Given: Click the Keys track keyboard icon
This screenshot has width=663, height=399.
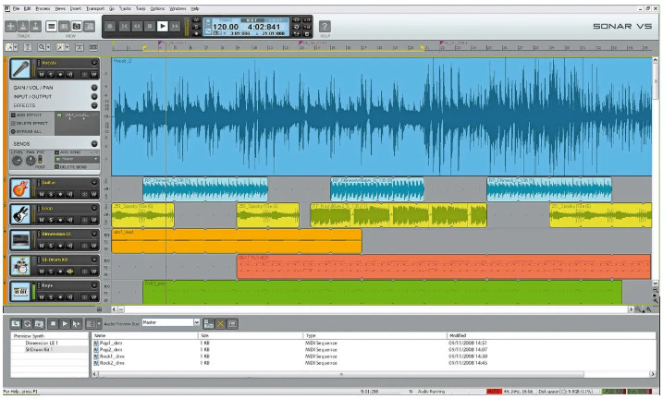Looking at the screenshot, I should pyautogui.click(x=19, y=291).
